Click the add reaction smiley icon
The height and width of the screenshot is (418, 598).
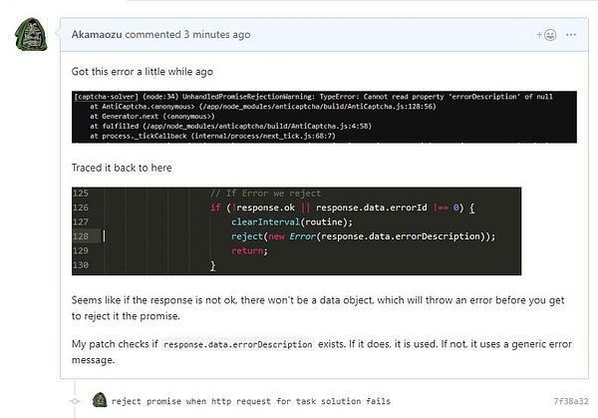(550, 35)
